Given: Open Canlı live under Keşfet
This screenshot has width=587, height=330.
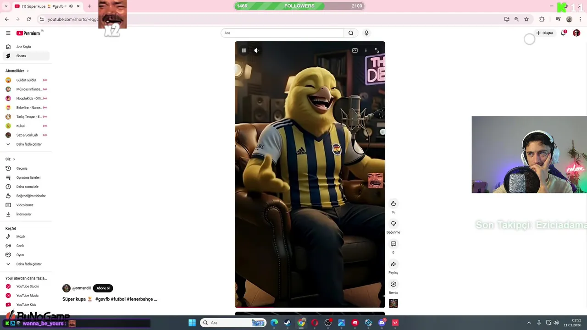Looking at the screenshot, I should (26, 246).
